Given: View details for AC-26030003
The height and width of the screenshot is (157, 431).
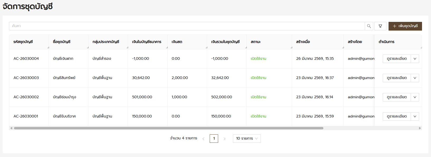Looking at the screenshot, I should point(396,78).
